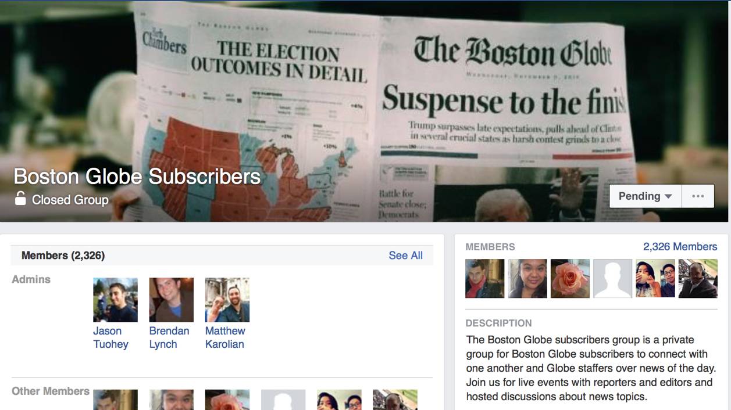731x410 pixels.
Task: Open the Pending request dropdown
Action: coord(646,196)
